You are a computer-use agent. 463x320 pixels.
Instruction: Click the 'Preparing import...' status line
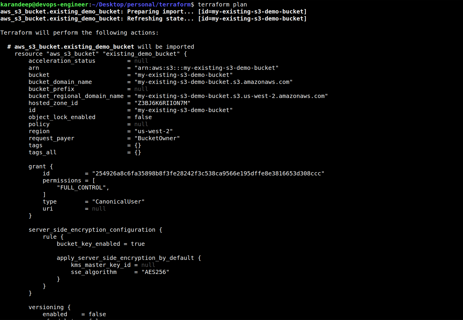pos(153,11)
